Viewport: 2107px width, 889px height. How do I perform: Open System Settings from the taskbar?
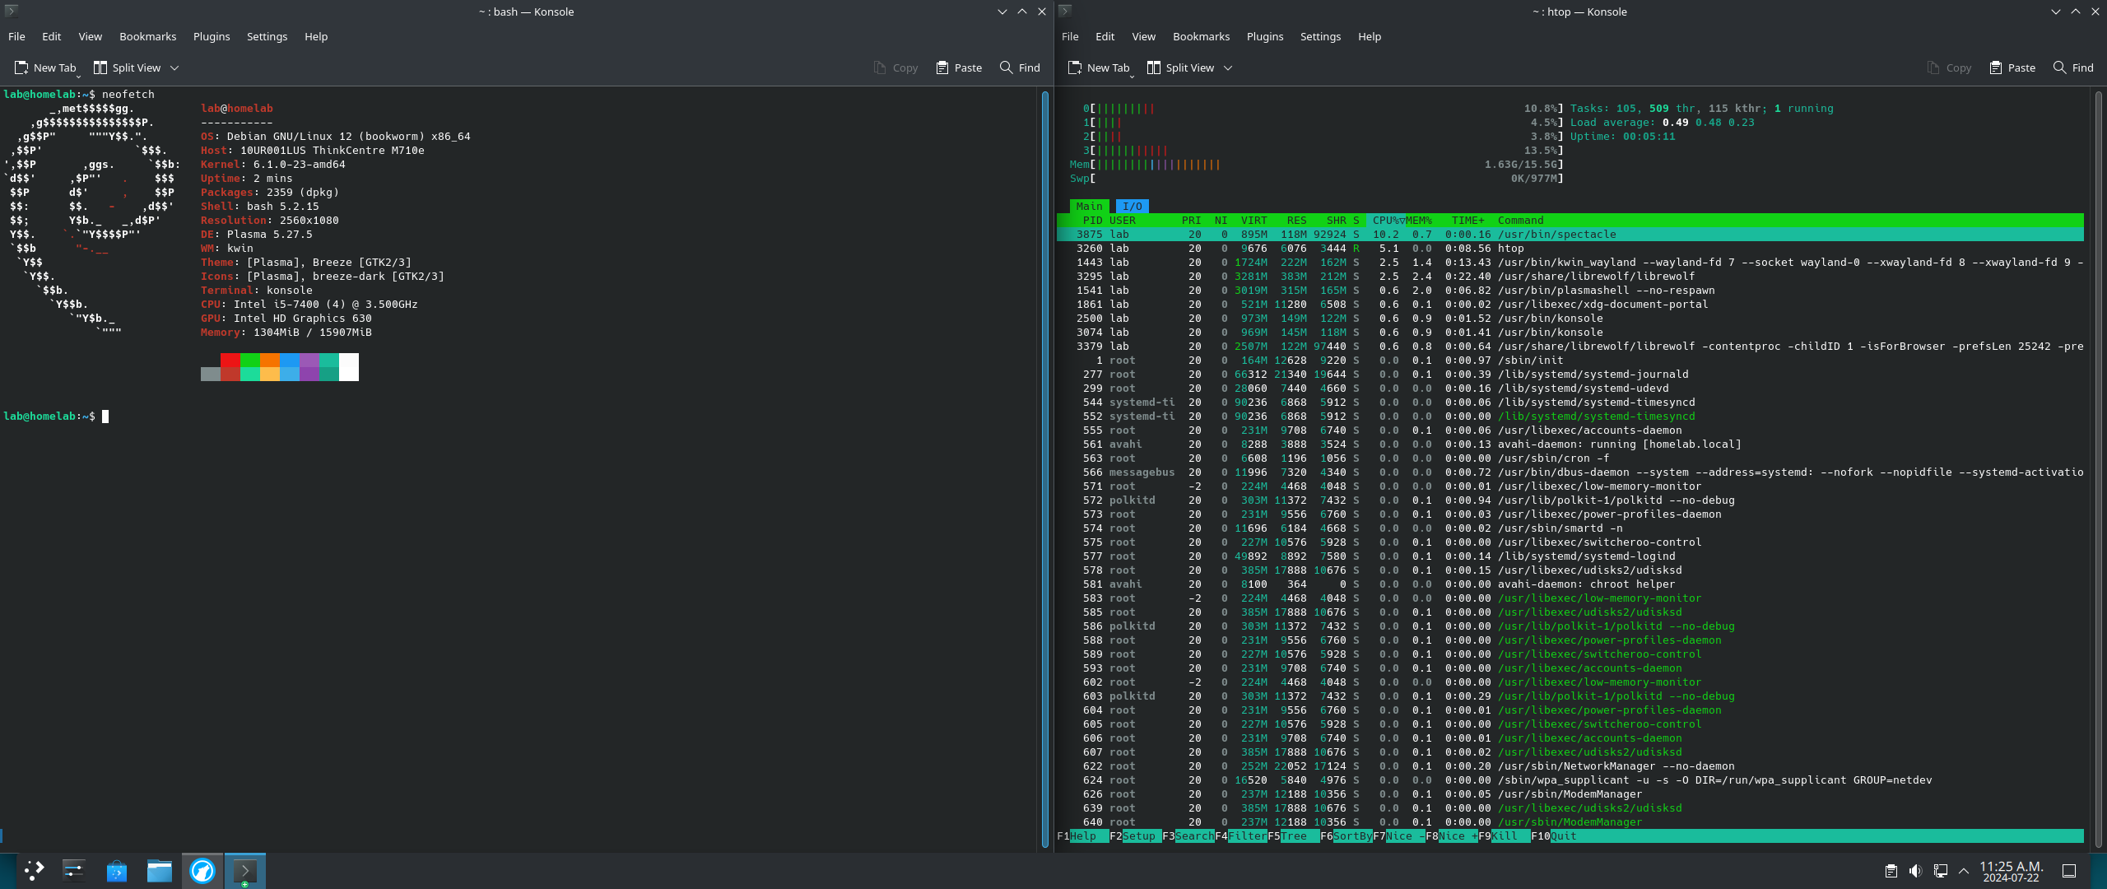pyautogui.click(x=74, y=870)
